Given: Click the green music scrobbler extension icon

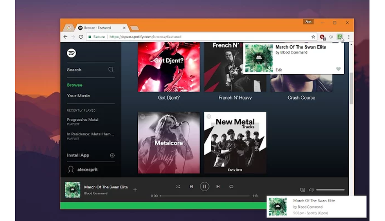Looking at the screenshot, I should click(x=340, y=37).
